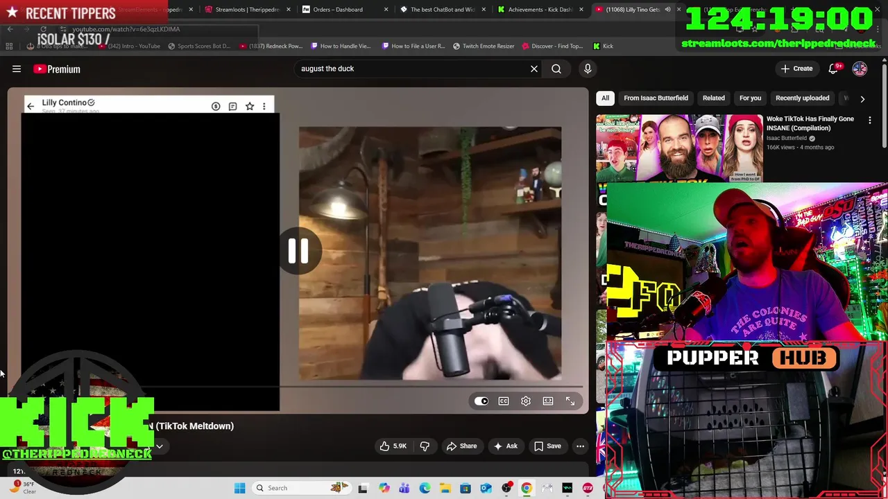Enter full screen mode
The image size is (888, 499).
coord(570,401)
